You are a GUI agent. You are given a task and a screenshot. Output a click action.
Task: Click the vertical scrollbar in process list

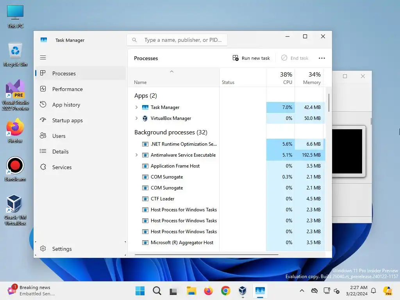click(x=329, y=103)
